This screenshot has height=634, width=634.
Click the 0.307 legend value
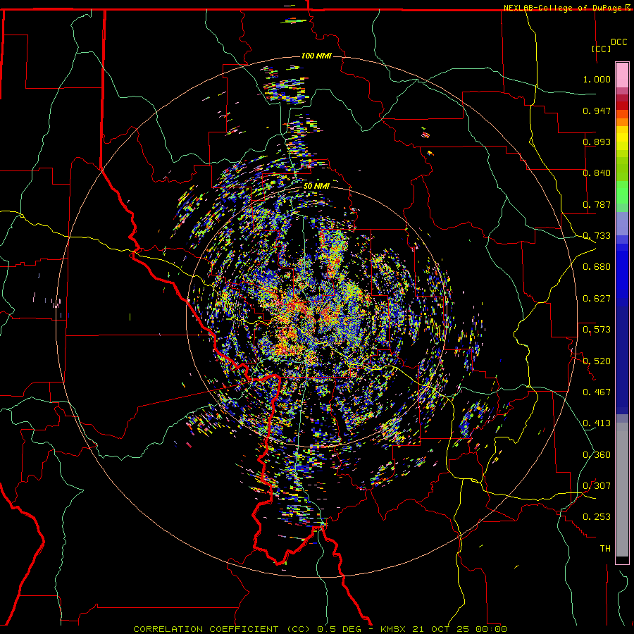(597, 486)
